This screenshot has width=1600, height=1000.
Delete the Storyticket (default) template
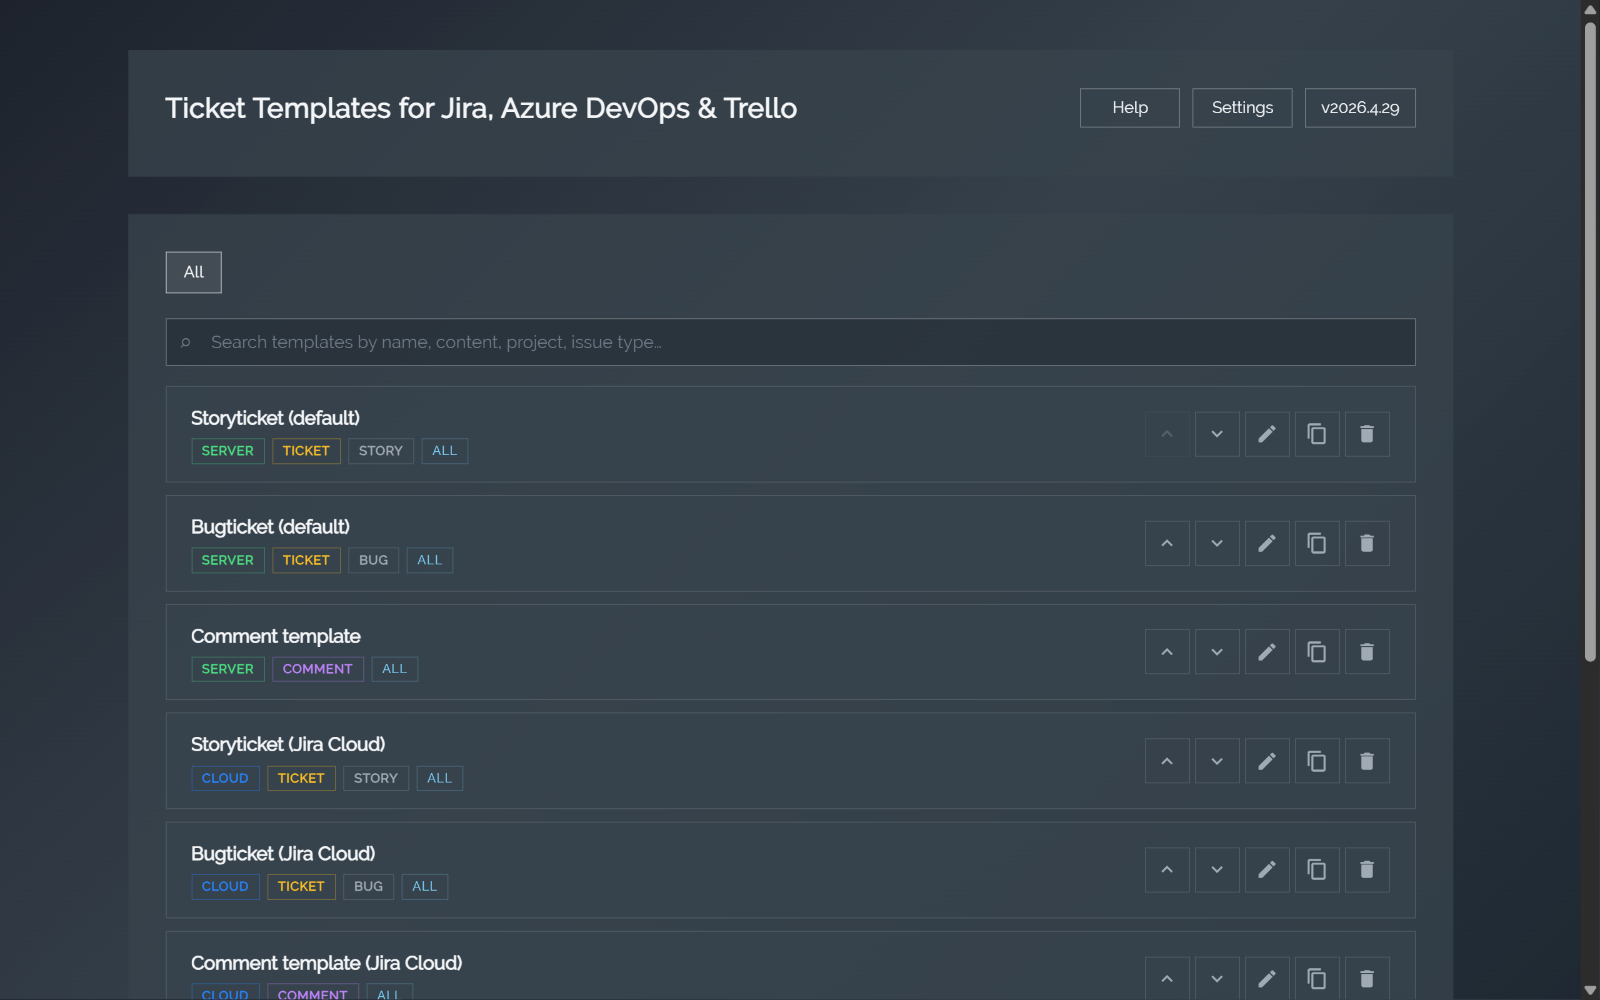1367,434
